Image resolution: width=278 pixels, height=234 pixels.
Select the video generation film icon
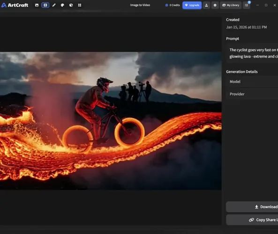point(45,5)
